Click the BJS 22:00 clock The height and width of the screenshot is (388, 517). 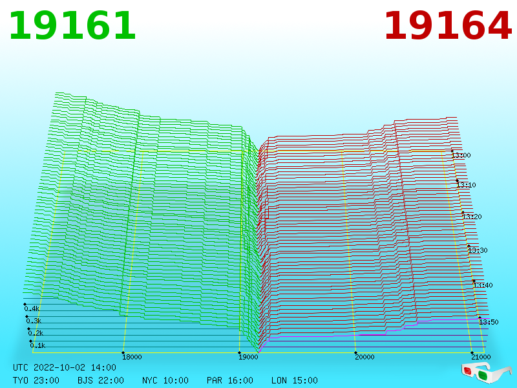101,380
